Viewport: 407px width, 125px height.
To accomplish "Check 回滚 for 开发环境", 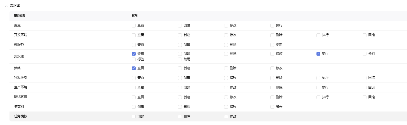I will pos(364,35).
